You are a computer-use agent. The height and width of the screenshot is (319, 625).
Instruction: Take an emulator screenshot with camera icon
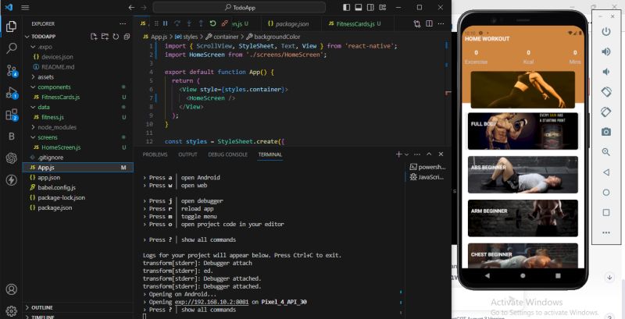(x=606, y=132)
